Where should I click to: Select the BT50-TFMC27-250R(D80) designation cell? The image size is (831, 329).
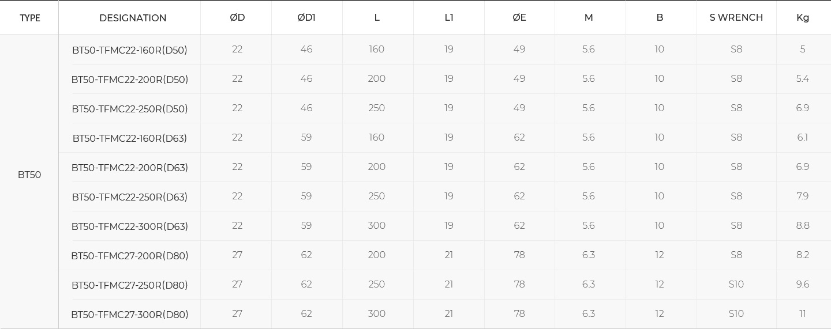coord(130,286)
